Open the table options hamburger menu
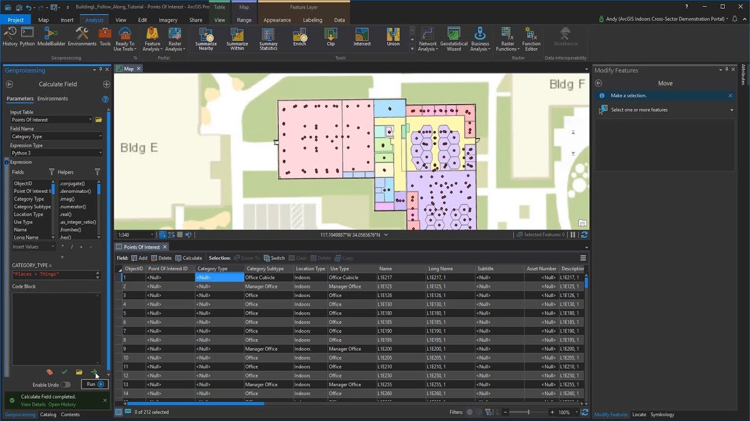The height and width of the screenshot is (421, 750). coord(583,258)
